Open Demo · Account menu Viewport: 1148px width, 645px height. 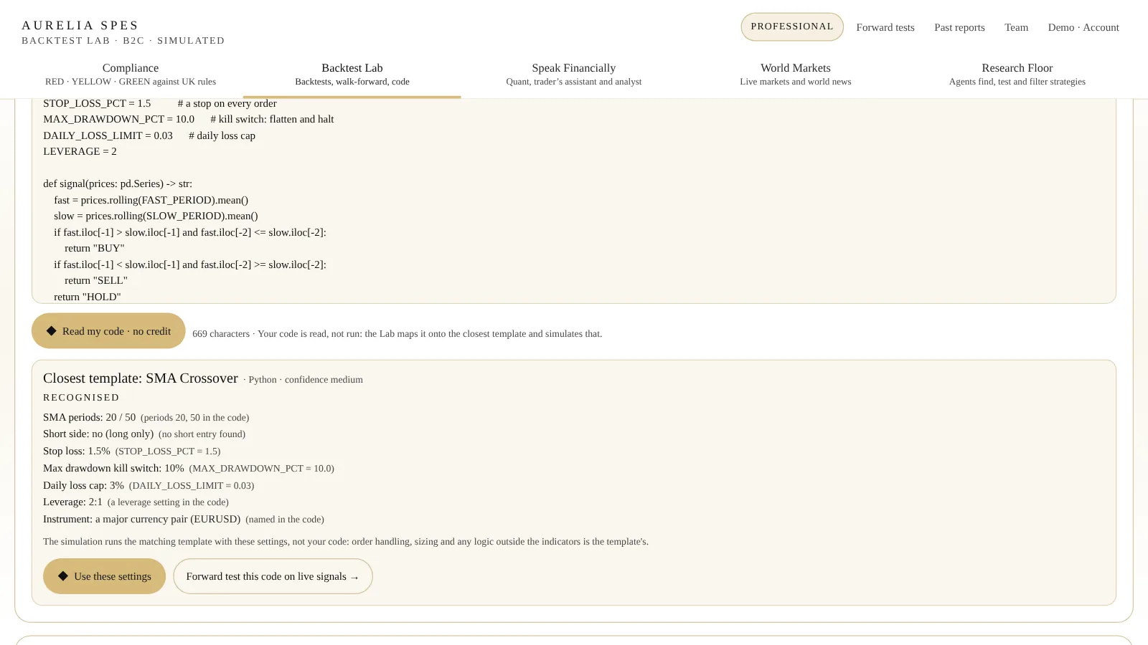pos(1083,27)
